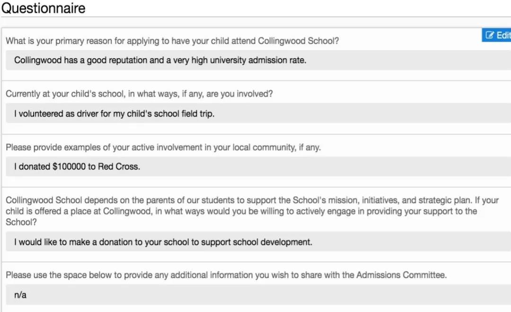The width and height of the screenshot is (511, 312).
Task: Click the Collingwood good reputation answer field
Action: [258, 61]
